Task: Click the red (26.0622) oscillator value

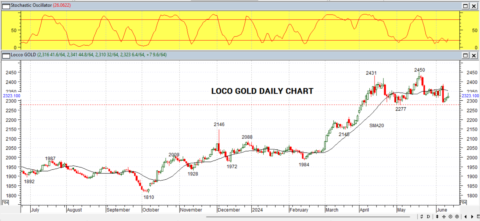Action: (62, 5)
